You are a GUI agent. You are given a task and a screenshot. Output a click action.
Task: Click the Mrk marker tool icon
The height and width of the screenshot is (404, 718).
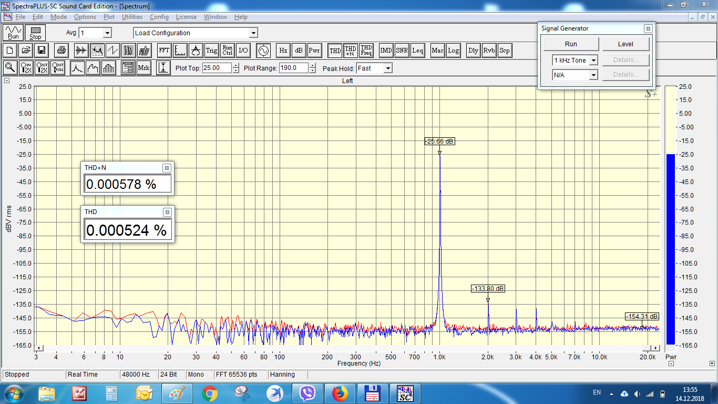(x=143, y=68)
